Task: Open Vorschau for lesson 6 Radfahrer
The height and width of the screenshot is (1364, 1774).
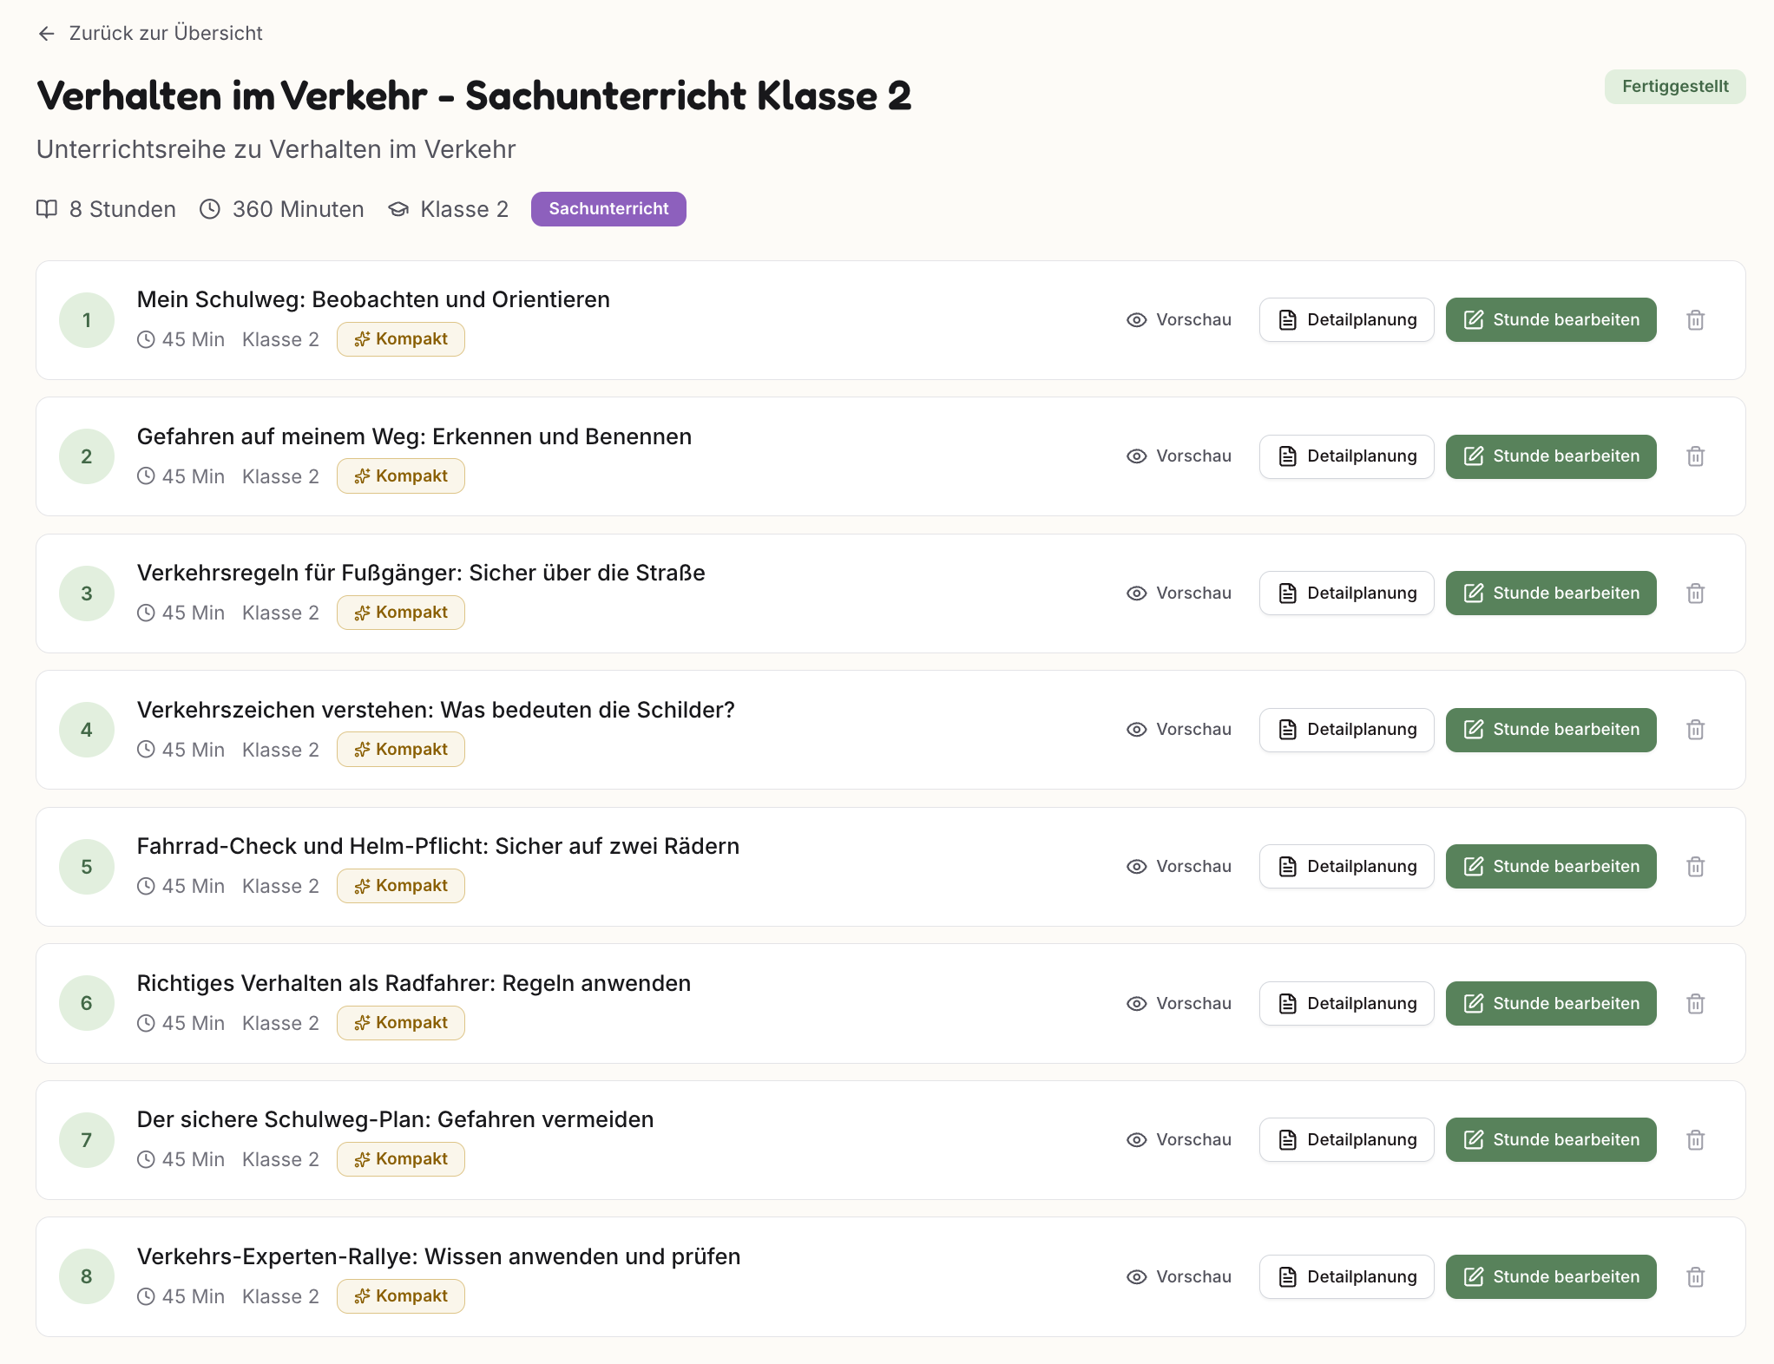Action: pos(1179,1004)
